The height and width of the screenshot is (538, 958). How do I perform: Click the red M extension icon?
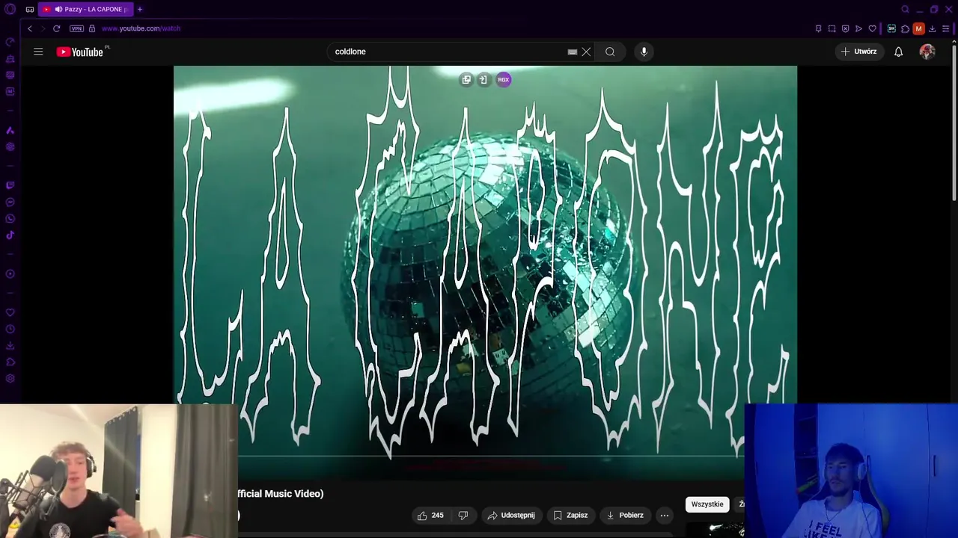918,28
